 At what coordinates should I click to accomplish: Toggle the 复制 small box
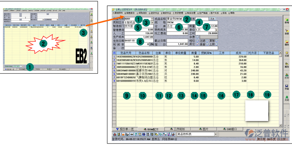(x=216, y=41)
